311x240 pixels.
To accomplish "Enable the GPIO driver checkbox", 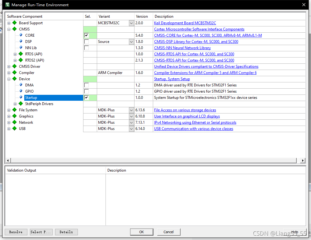I will [87, 91].
